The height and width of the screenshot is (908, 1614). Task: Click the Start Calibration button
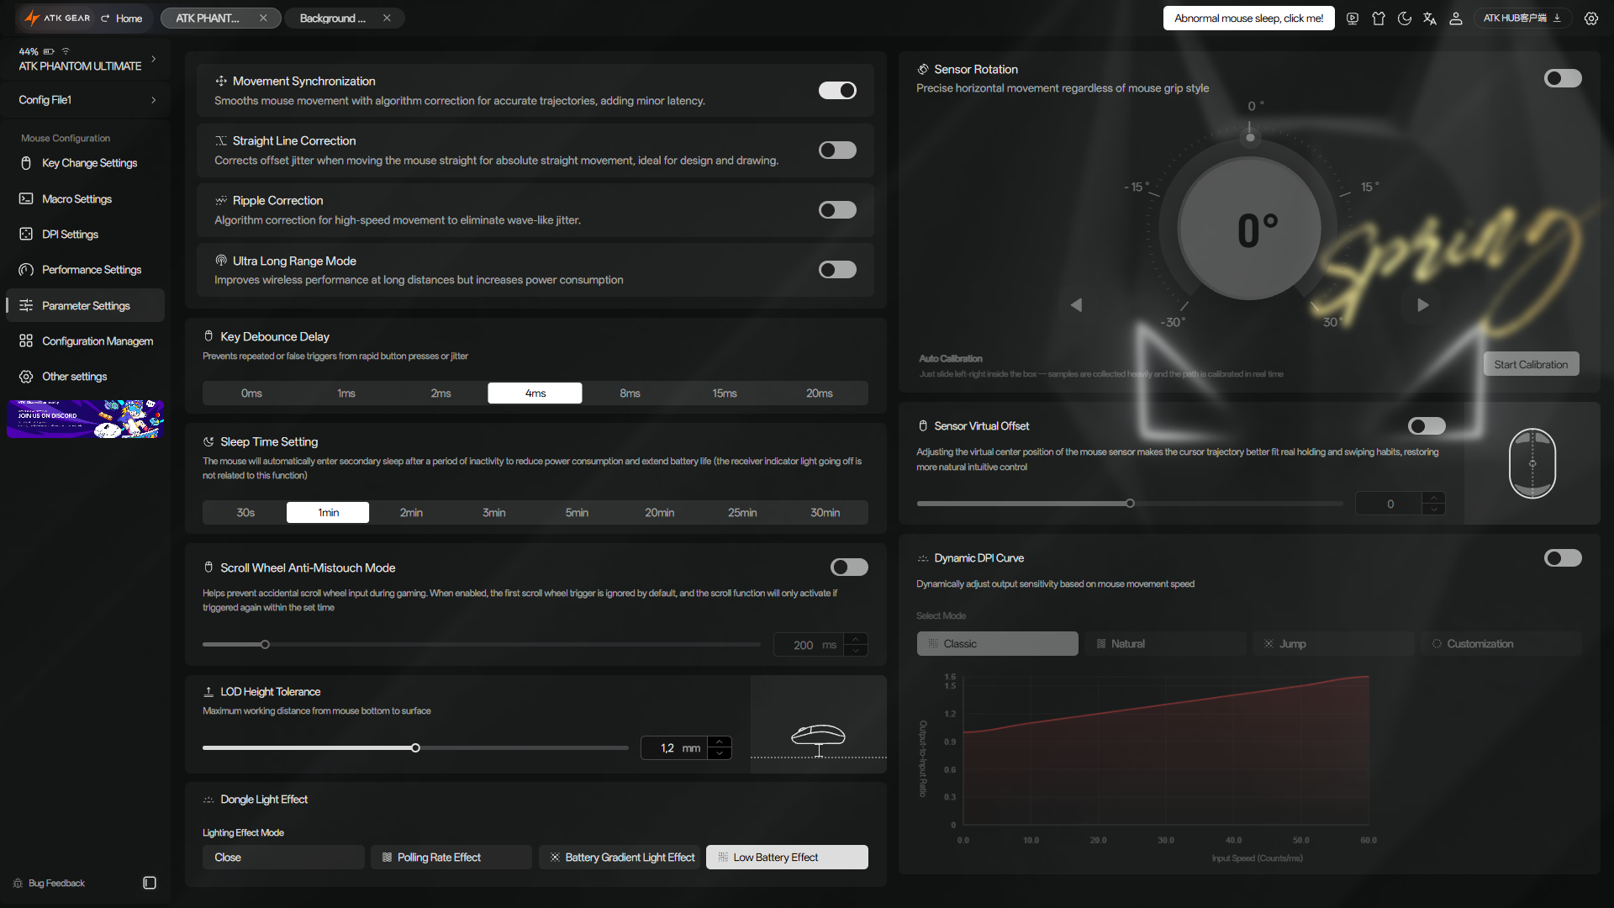pyautogui.click(x=1531, y=364)
